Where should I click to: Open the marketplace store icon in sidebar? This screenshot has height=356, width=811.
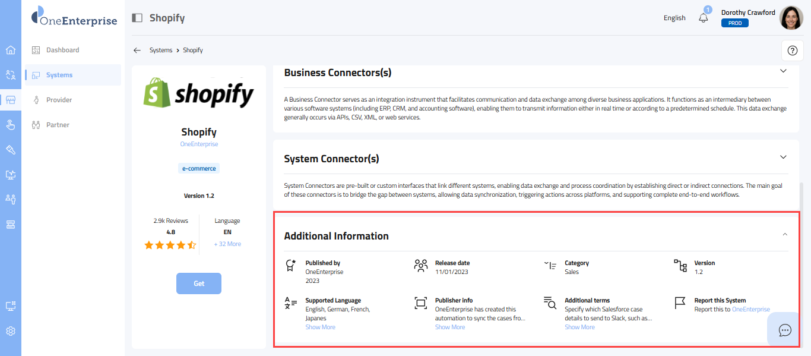pos(10,100)
